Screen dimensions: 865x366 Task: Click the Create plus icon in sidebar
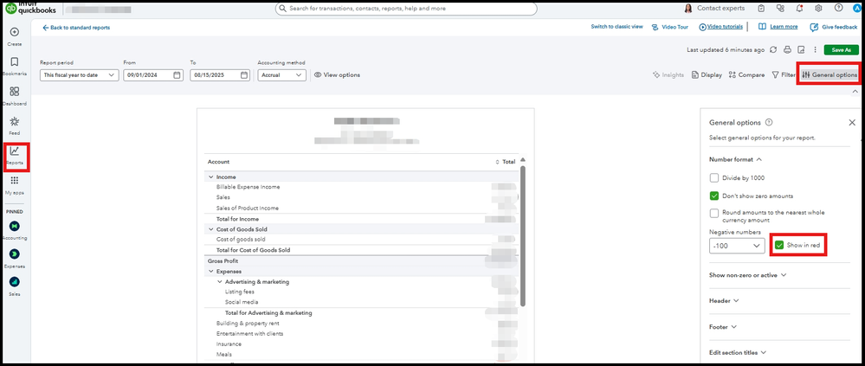tap(15, 33)
